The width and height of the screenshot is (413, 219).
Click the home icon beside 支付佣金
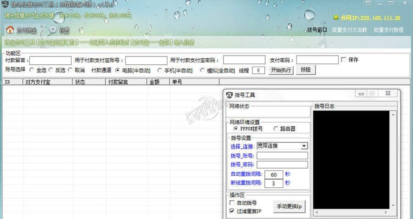[x=10, y=30]
